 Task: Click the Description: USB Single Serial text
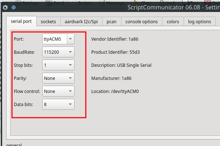point(121,65)
